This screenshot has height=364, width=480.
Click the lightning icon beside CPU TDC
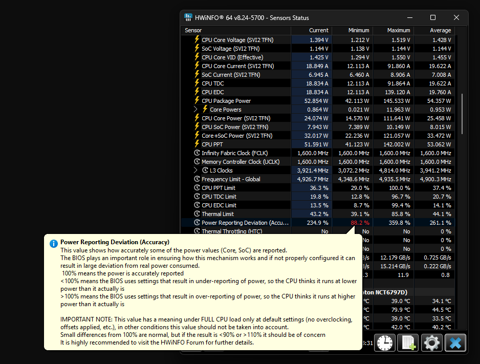point(197,83)
